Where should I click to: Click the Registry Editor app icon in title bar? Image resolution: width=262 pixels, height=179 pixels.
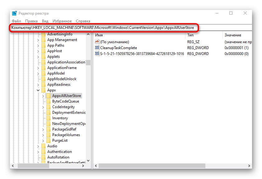click(14, 13)
